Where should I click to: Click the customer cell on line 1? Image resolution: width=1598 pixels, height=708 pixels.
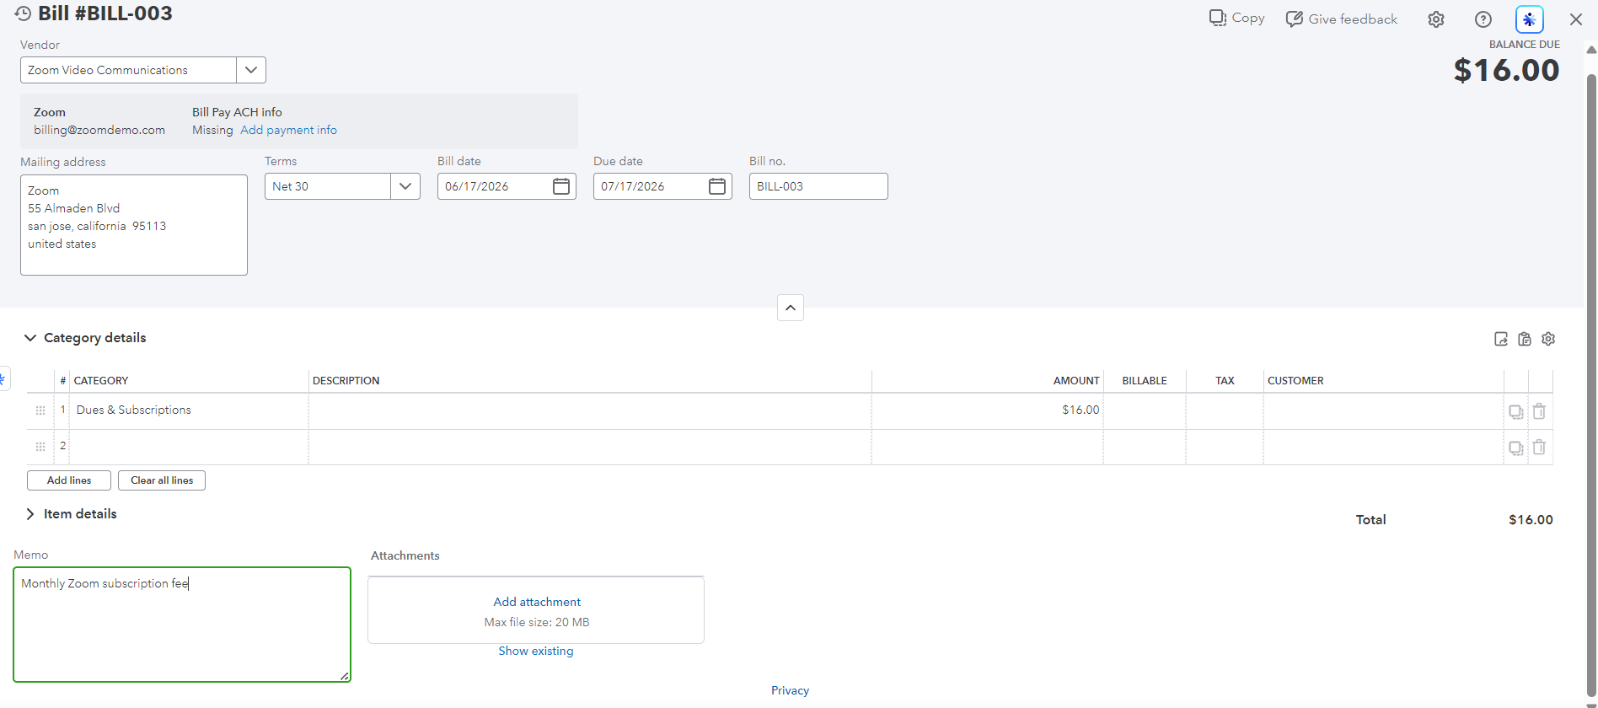(x=1383, y=410)
